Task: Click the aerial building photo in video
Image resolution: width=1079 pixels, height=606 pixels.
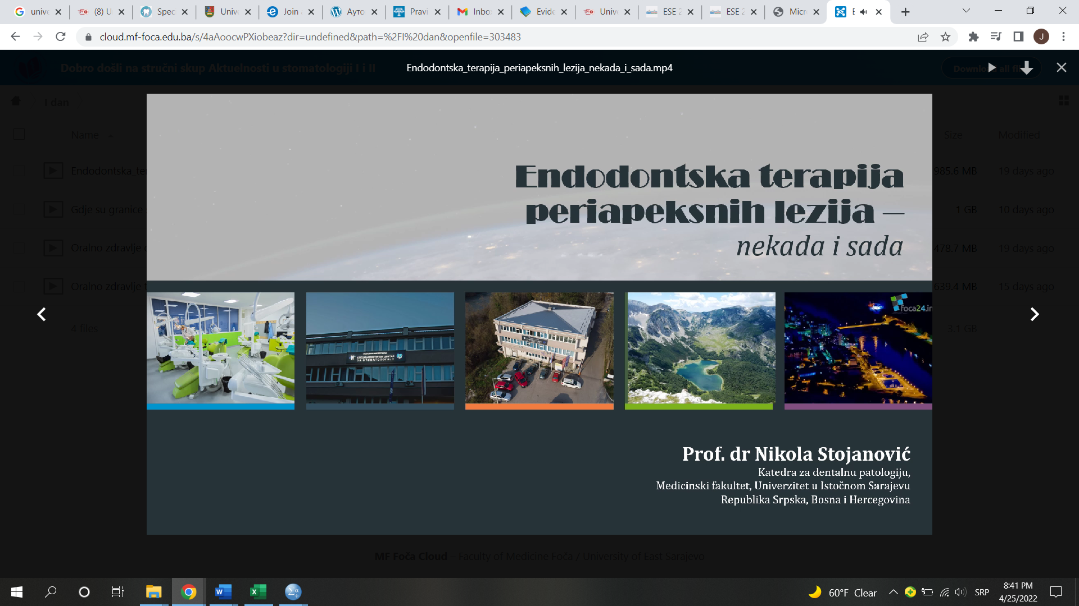Action: coord(539,347)
